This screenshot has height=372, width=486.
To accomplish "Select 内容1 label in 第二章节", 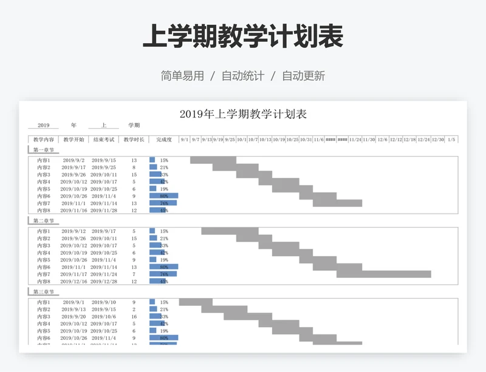I will point(43,231).
